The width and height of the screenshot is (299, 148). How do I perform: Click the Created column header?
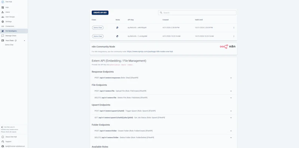165,20
